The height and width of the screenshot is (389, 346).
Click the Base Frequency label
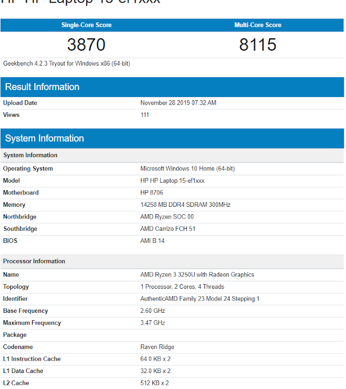pos(26,311)
